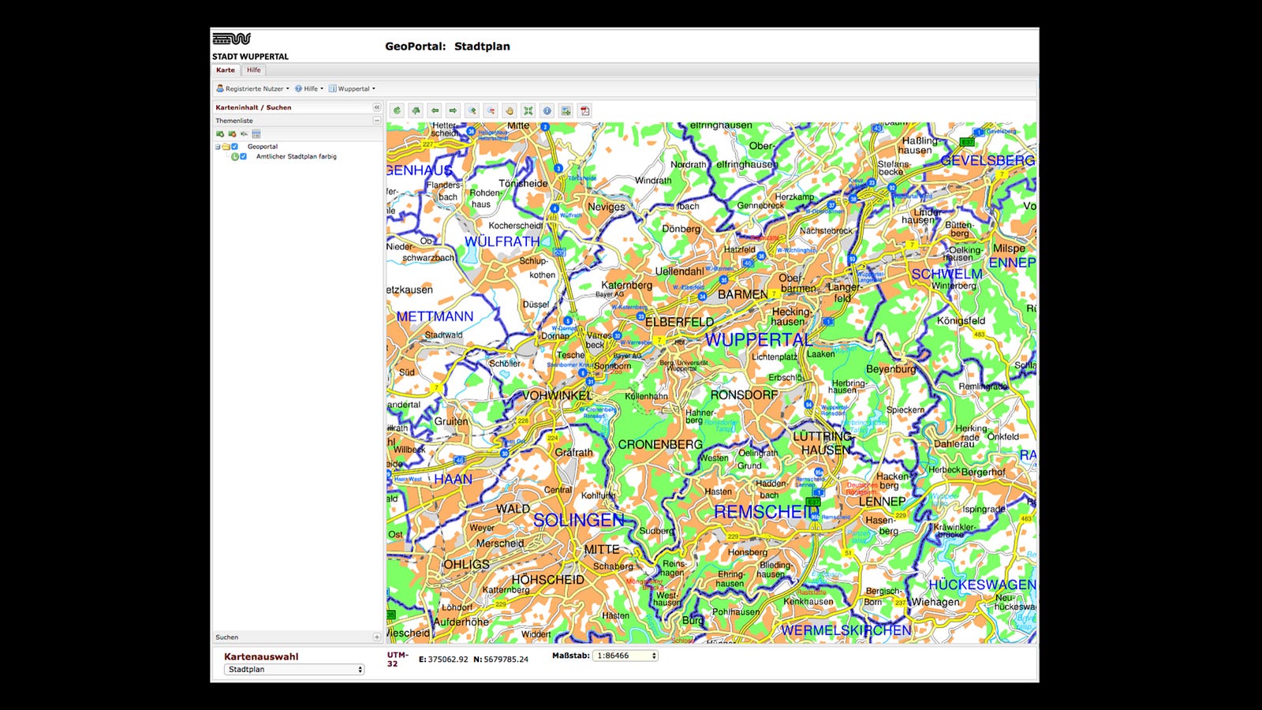The width and height of the screenshot is (1262, 710).
Task: Open the Hilfe dropdown in the toolbar
Action: (x=309, y=88)
